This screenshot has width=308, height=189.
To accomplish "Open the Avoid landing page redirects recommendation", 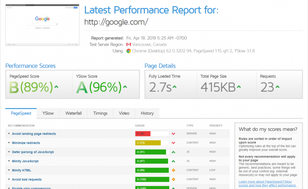I will pos(34,134).
